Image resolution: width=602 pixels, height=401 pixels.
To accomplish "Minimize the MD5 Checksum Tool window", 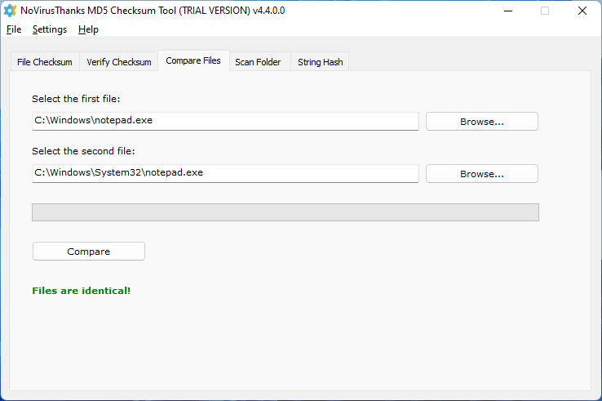I will pyautogui.click(x=508, y=11).
